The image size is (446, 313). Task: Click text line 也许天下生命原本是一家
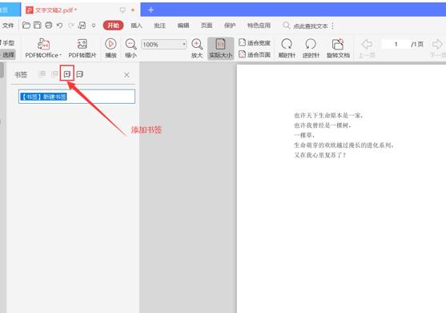328,116
